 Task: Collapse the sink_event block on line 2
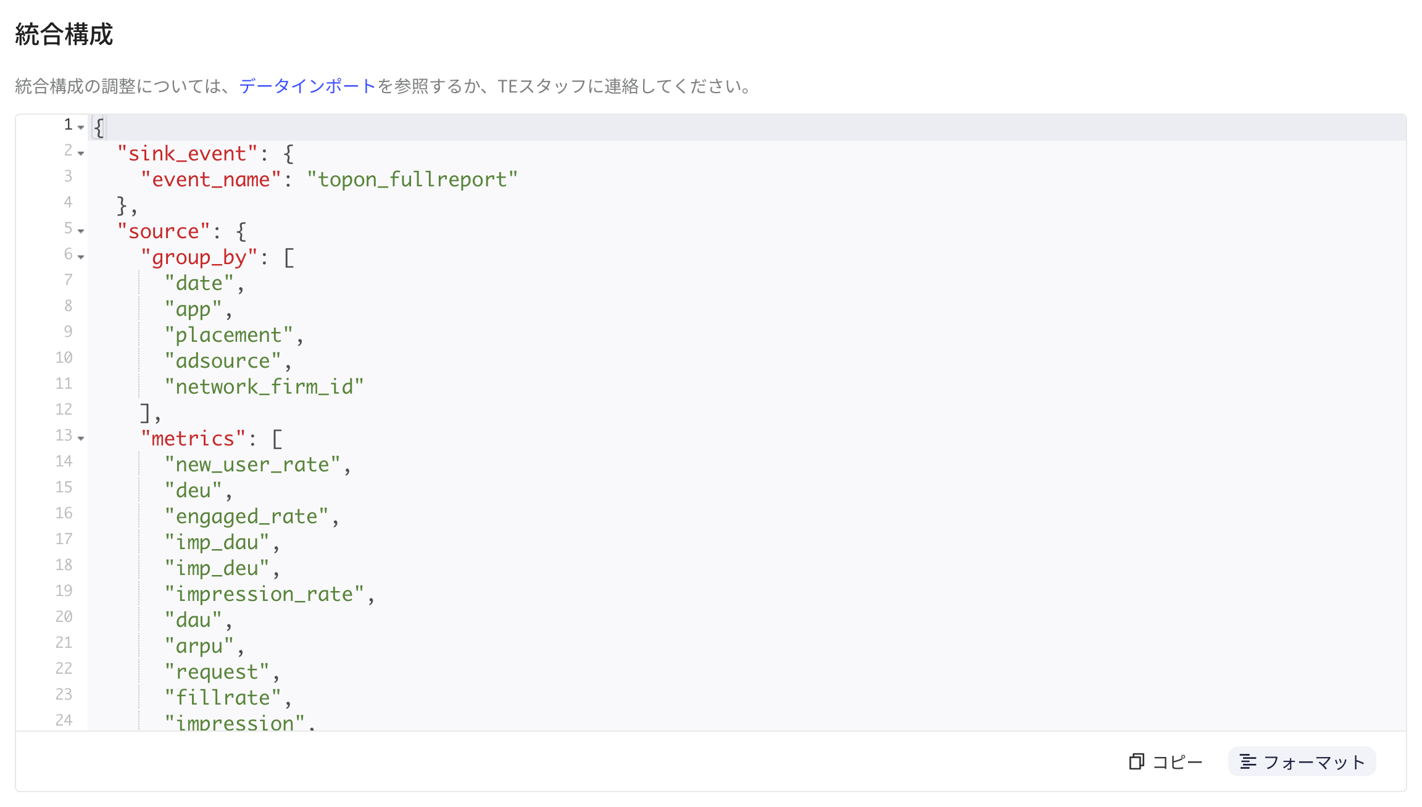click(81, 153)
